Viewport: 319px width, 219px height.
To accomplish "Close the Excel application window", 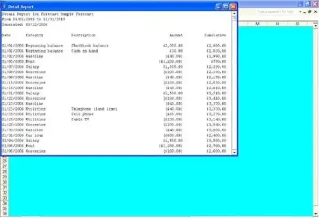I will click(x=315, y=4).
